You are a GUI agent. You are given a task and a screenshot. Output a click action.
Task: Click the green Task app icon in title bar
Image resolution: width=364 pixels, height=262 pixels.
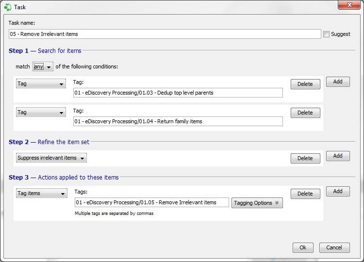7,7
